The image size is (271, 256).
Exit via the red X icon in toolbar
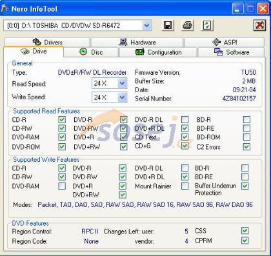click(259, 25)
